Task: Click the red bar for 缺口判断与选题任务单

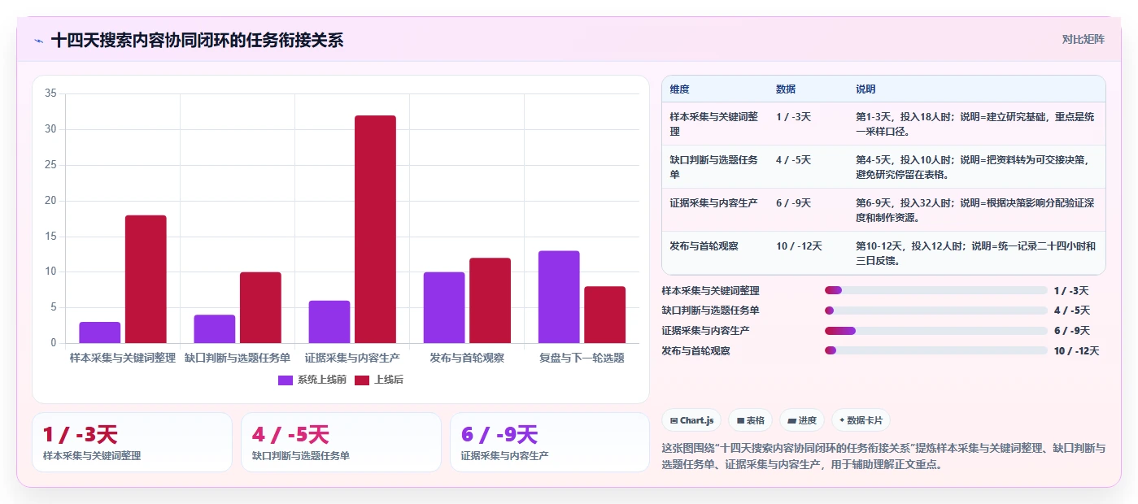Action: 260,307
